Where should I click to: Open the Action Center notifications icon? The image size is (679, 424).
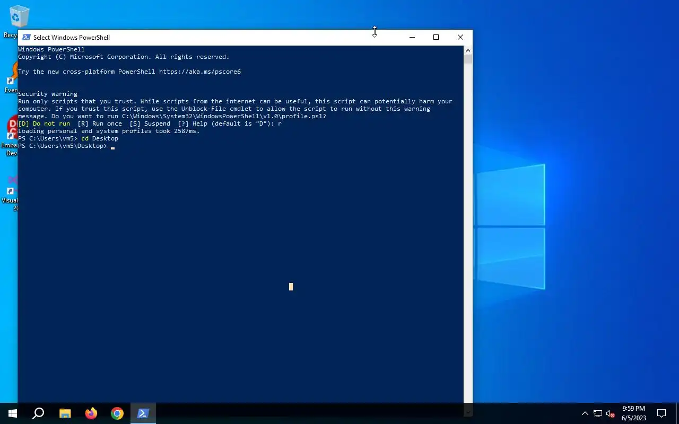tap(661, 413)
